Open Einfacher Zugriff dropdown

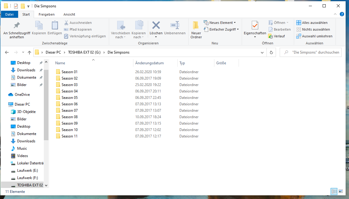221,29
